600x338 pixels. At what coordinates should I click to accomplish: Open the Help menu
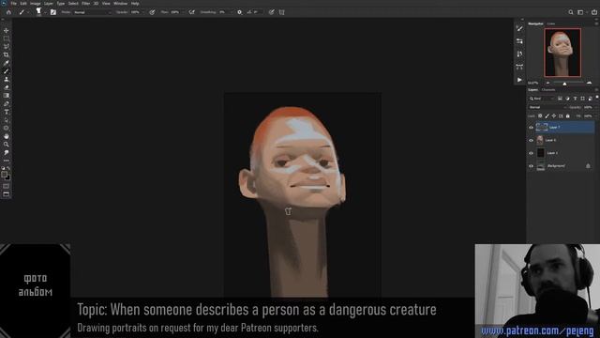pos(135,4)
